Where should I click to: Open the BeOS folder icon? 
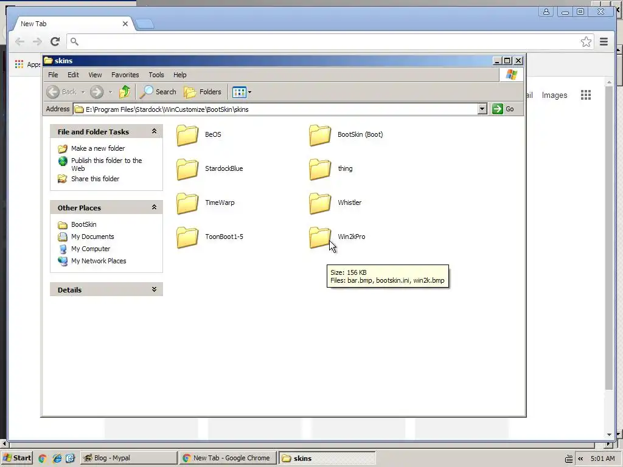pyautogui.click(x=187, y=134)
